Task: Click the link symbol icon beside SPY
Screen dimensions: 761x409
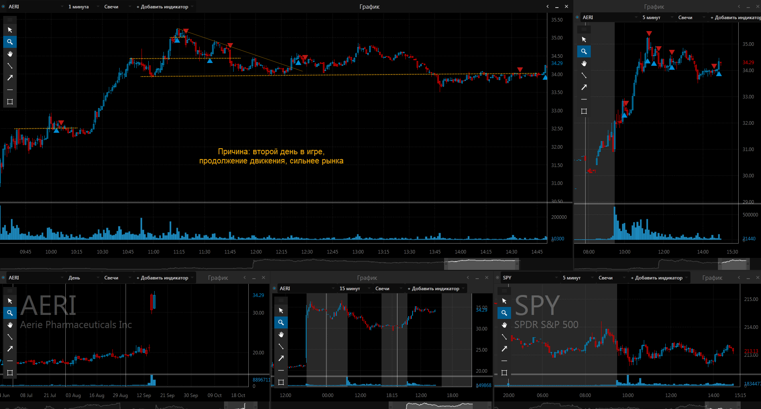Action: click(x=498, y=278)
